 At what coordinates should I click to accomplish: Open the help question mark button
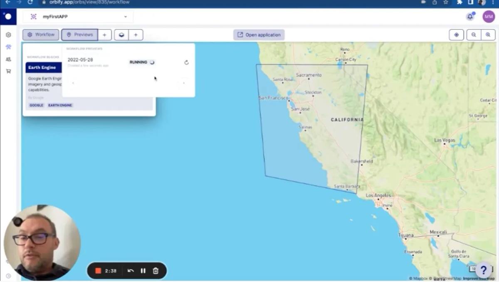484,270
